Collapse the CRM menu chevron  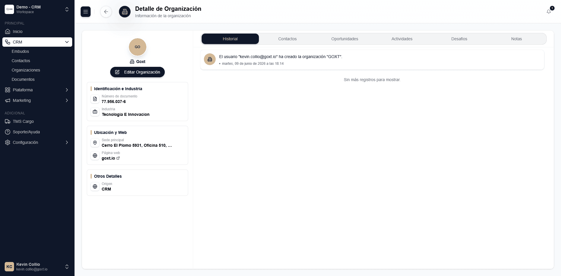(67, 42)
